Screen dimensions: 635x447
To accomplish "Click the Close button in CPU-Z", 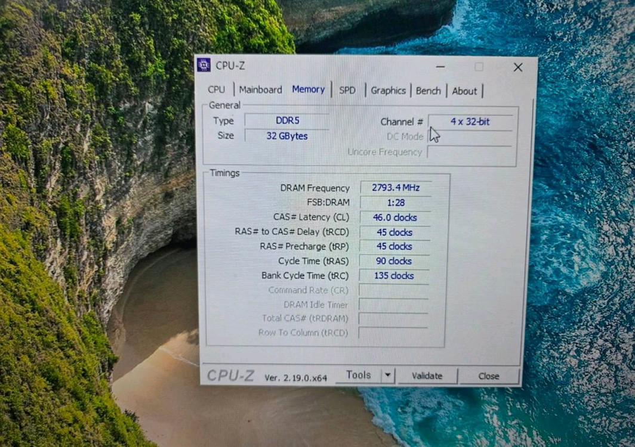I will pyautogui.click(x=489, y=376).
